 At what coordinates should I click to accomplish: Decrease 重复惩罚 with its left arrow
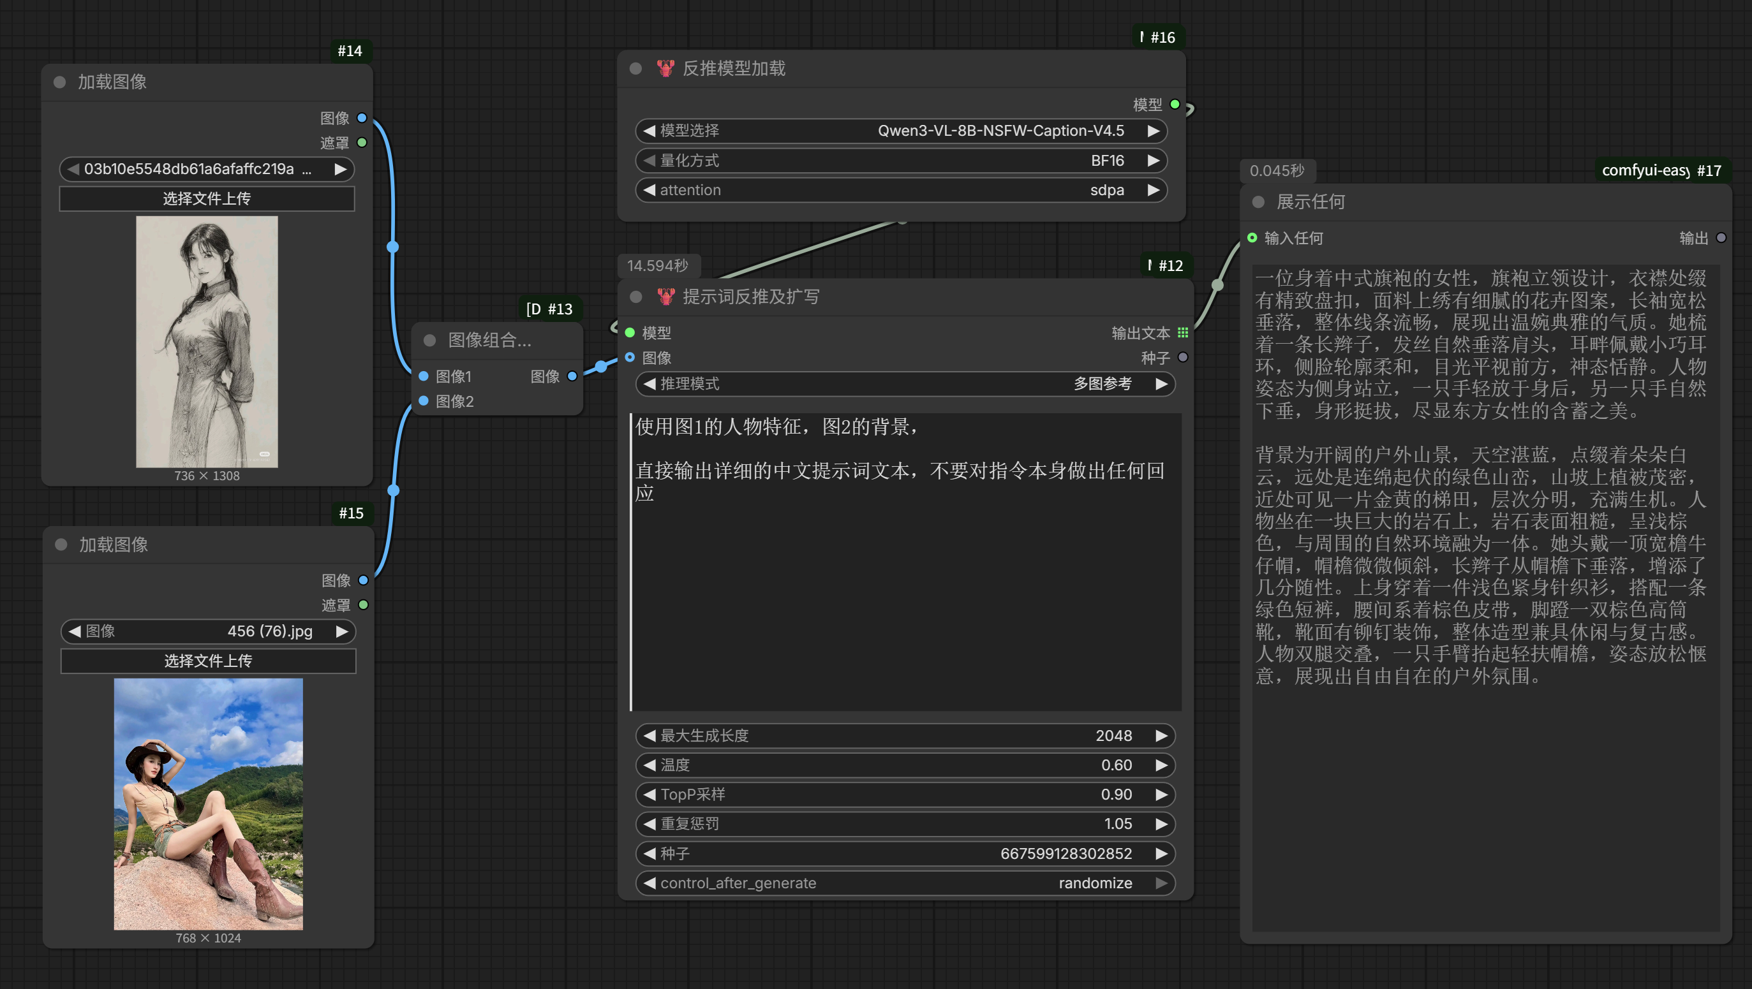(x=650, y=824)
